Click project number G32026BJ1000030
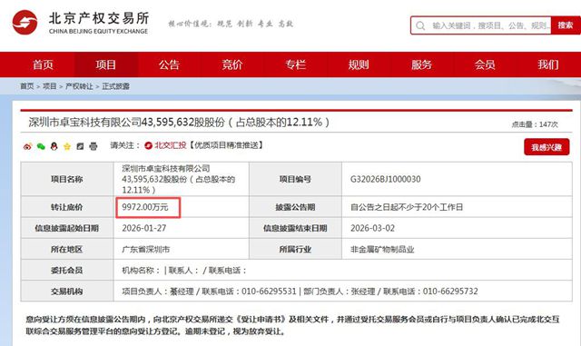Image resolution: width=581 pixels, height=346 pixels. 385,179
